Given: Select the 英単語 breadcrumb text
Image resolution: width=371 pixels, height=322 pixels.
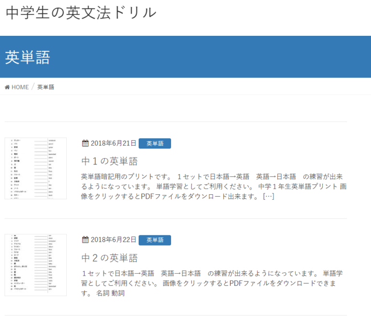Looking at the screenshot, I should coord(46,87).
